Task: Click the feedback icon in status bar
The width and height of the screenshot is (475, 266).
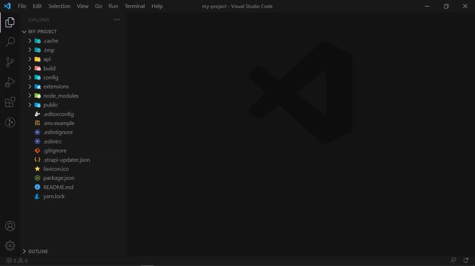Action: pyautogui.click(x=453, y=260)
